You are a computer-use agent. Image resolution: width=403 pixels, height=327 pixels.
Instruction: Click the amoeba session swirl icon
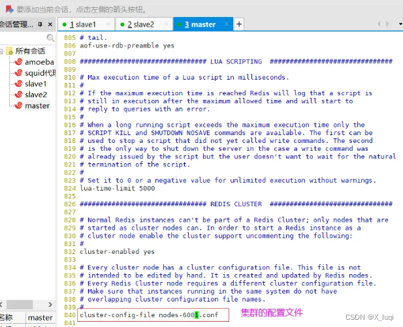18,62
